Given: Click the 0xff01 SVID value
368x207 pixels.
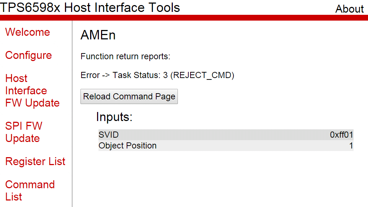Looking at the screenshot, I should [341, 135].
